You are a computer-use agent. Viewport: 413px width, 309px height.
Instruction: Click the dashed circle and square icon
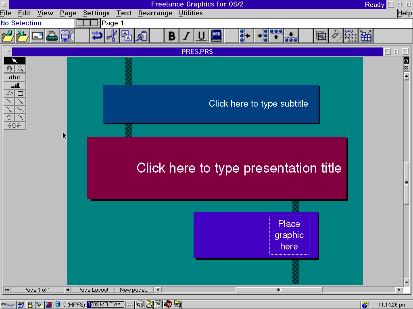[350, 36]
